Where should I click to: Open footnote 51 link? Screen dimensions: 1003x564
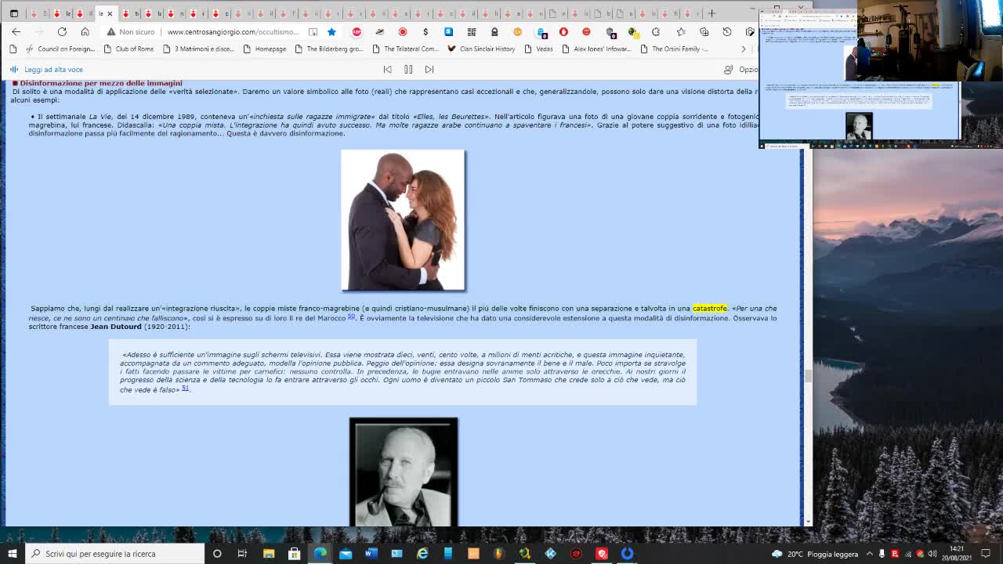[185, 388]
